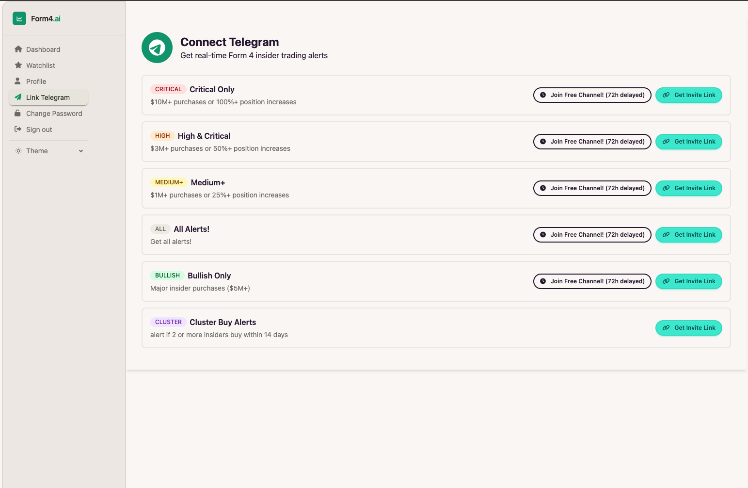Click the 'Bullish Only' title
The height and width of the screenshot is (488, 748).
point(209,276)
